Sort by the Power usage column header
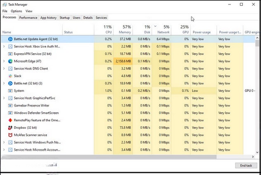The height and width of the screenshot is (175, 261). point(204,29)
